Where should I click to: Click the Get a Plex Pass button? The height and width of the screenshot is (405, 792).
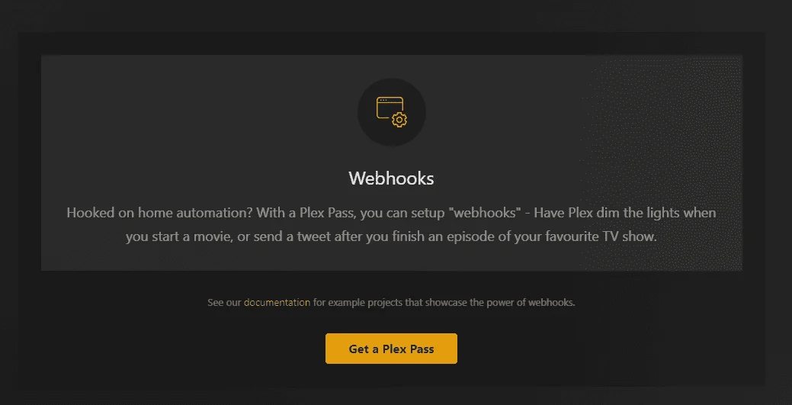(x=391, y=349)
